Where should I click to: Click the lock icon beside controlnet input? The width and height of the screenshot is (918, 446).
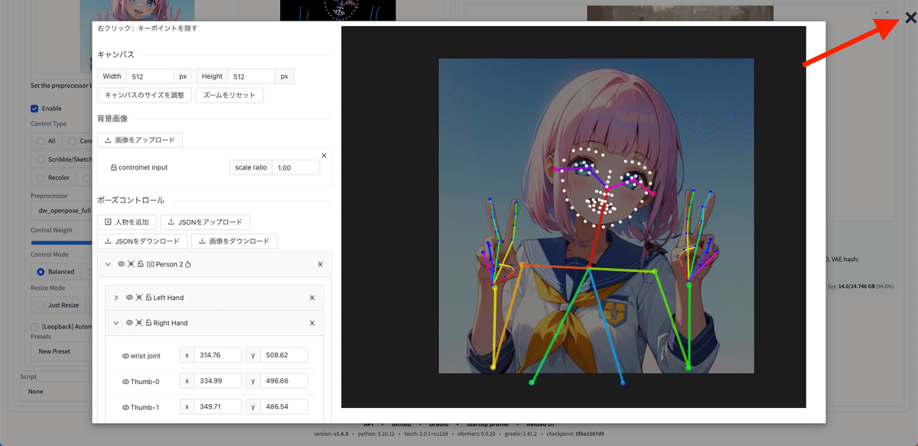tap(114, 167)
